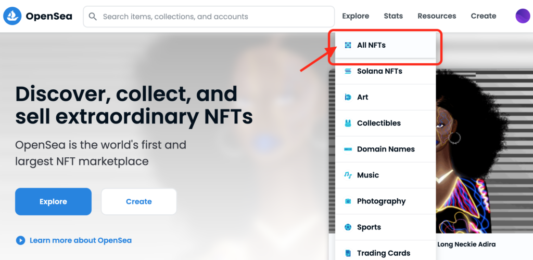This screenshot has height=260, width=533.
Task: Select All NFTs from dropdown
Action: 386,45
